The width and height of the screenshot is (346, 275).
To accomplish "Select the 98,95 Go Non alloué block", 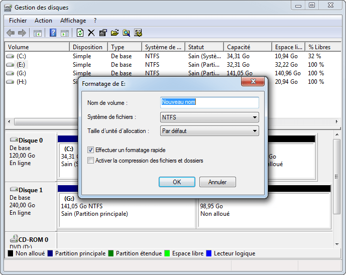I will pos(264,210).
